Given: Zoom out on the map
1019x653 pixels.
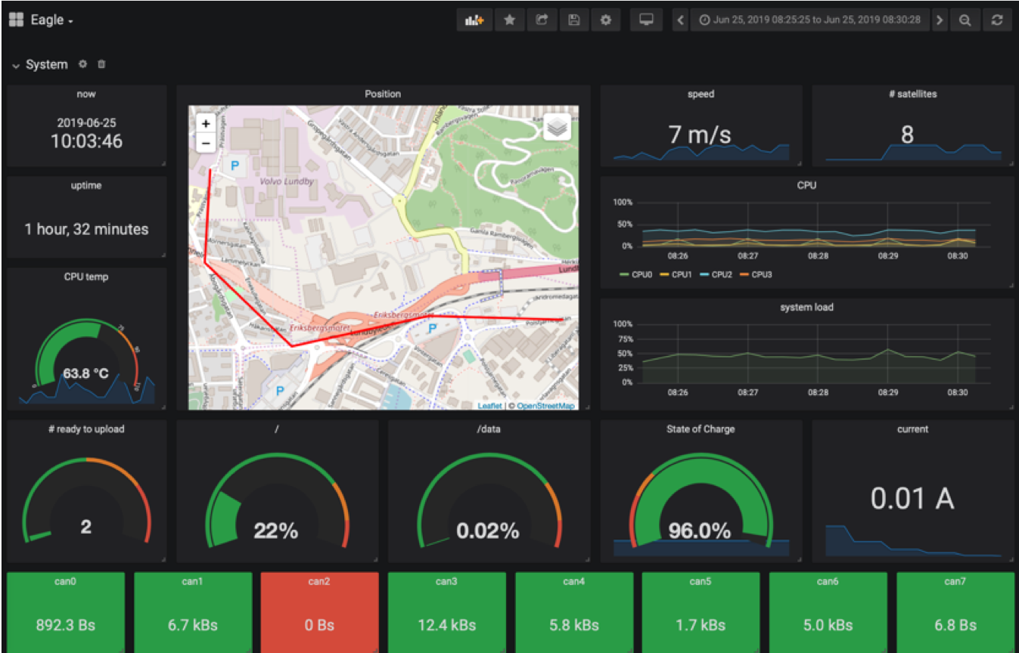Looking at the screenshot, I should 206,142.
